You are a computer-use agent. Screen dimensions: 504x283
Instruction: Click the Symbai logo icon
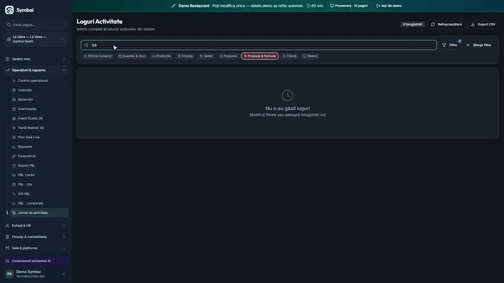(9, 10)
